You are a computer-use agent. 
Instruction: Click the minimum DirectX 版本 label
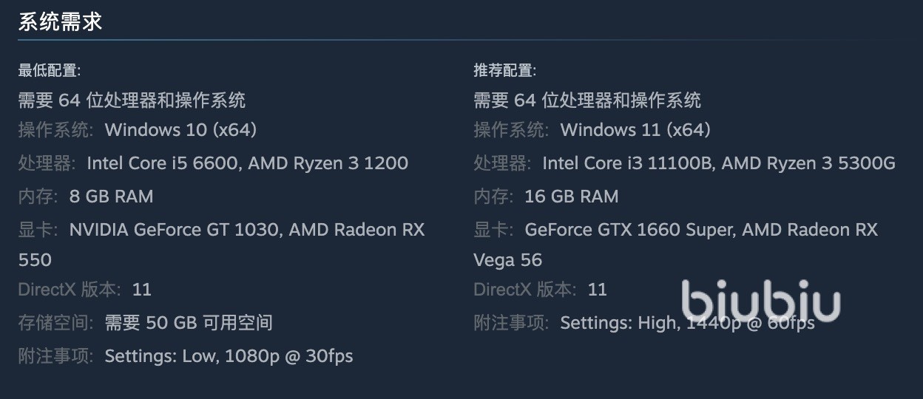click(x=69, y=290)
